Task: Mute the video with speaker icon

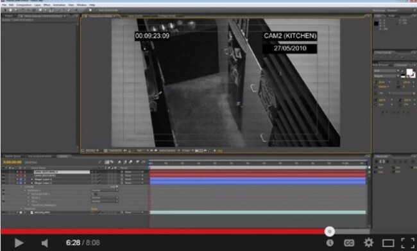Action: (44, 243)
